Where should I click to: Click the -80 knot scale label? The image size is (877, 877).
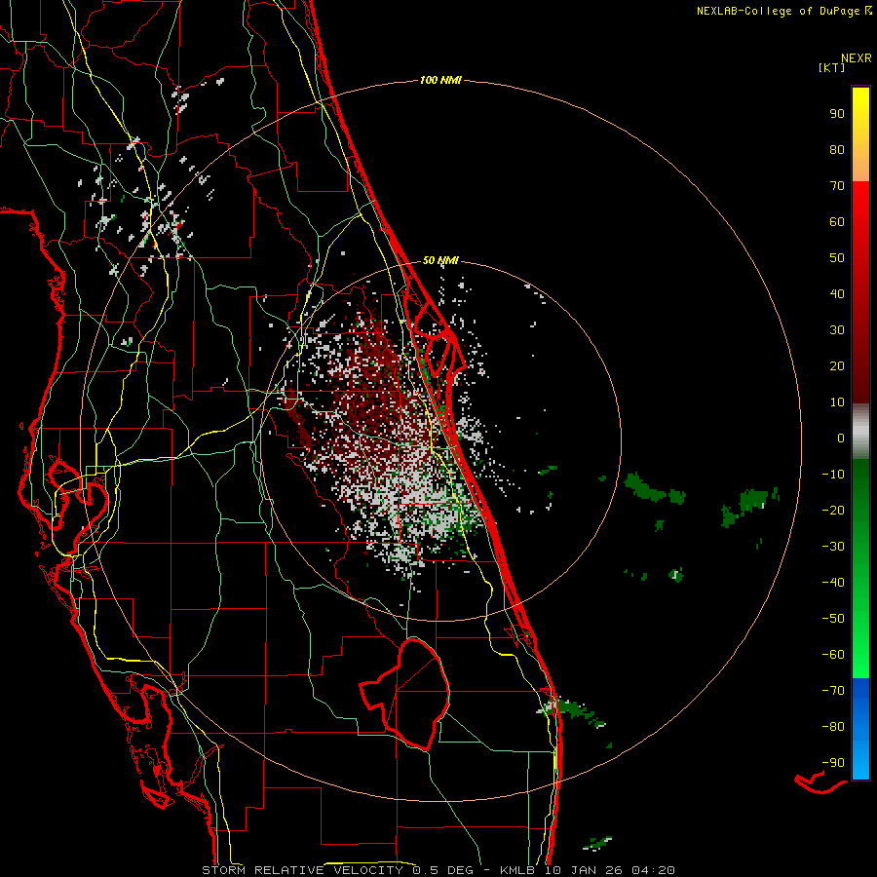click(x=833, y=727)
